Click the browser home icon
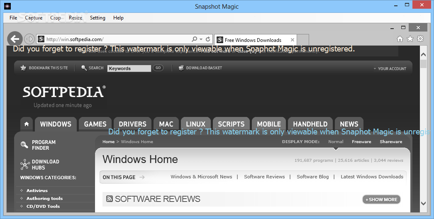 [400, 39]
